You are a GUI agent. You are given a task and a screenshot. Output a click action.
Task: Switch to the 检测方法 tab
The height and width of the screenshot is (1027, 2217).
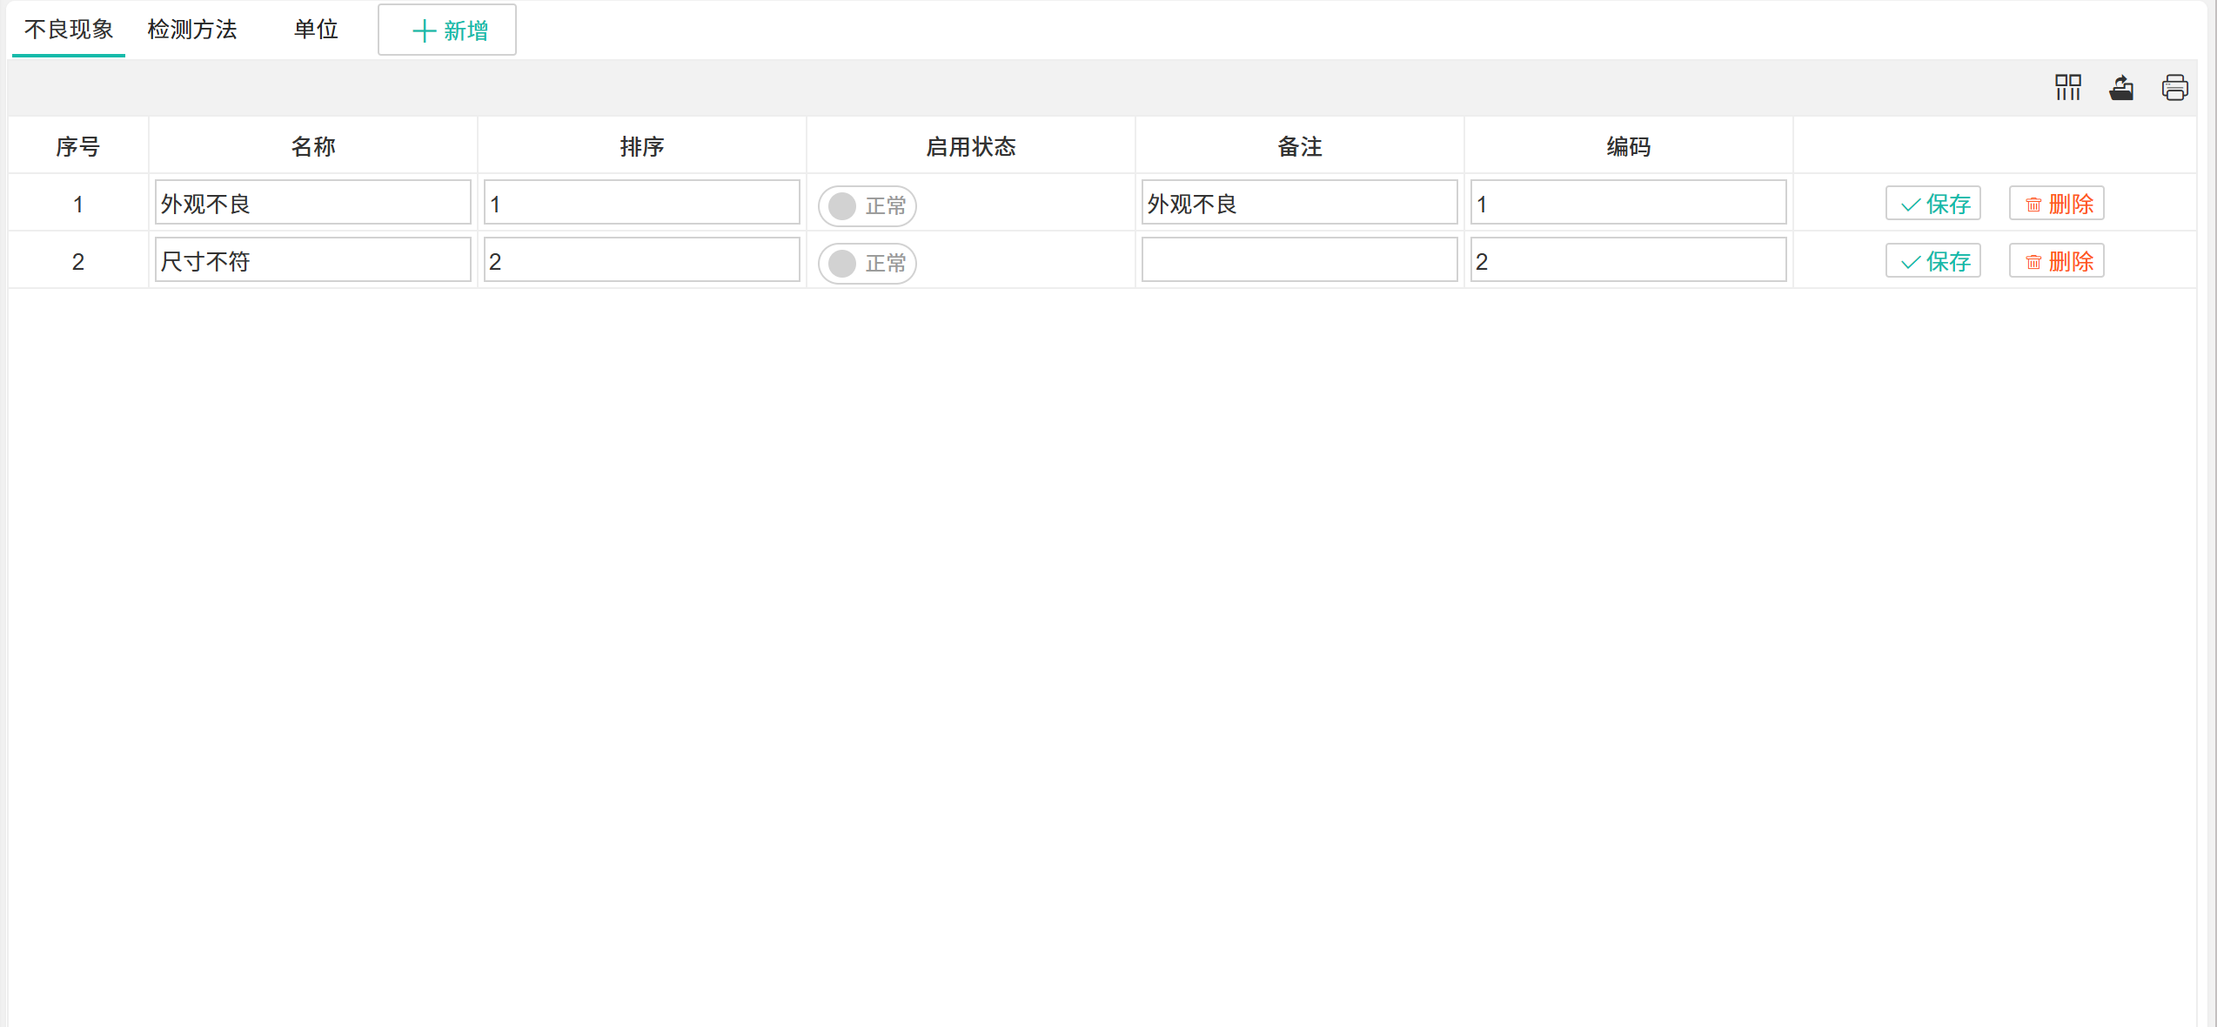pos(192,30)
